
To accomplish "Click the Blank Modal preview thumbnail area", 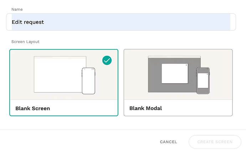I will 178,74.
